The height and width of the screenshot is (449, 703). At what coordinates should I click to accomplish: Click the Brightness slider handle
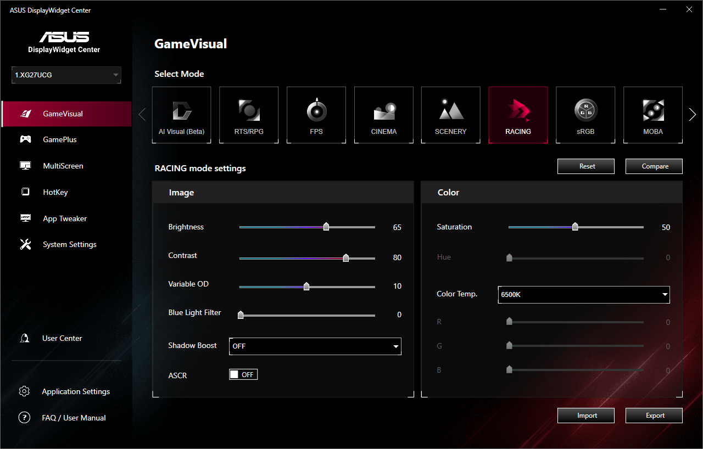(x=326, y=227)
